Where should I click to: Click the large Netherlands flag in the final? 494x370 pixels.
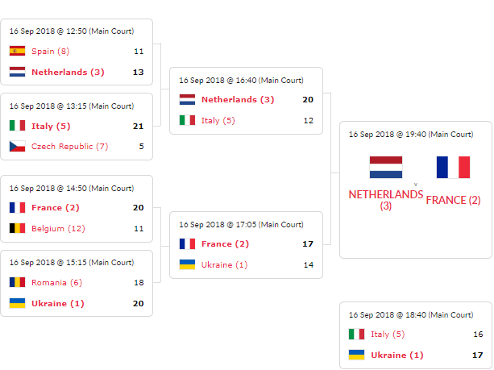point(386,167)
